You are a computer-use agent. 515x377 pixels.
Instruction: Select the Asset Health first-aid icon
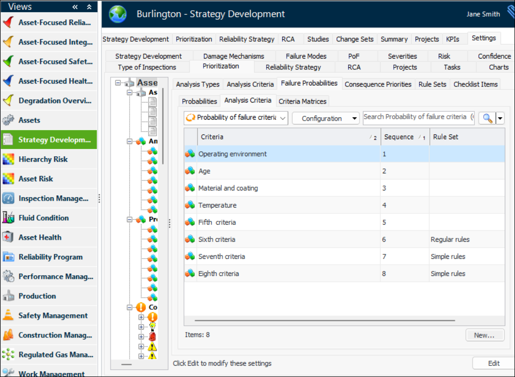click(x=8, y=237)
